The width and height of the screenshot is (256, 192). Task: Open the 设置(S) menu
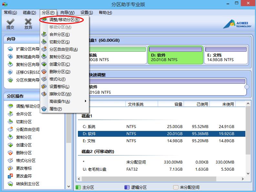87,13
